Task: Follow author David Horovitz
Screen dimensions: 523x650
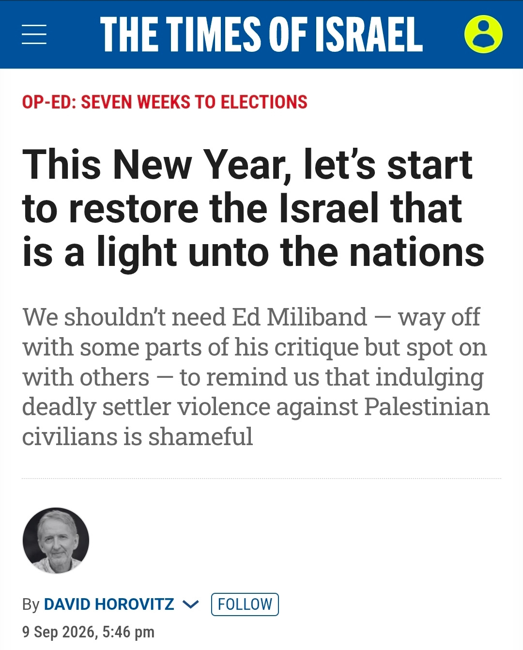Action: point(245,604)
